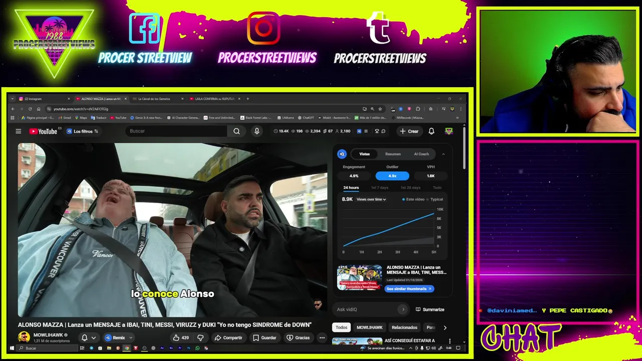Screen dimensions: 642x361
Task: Click the Summarize button
Action: pyautogui.click(x=430, y=309)
